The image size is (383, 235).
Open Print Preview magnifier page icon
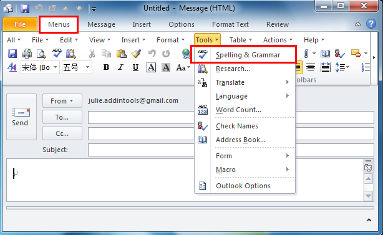click(41, 54)
